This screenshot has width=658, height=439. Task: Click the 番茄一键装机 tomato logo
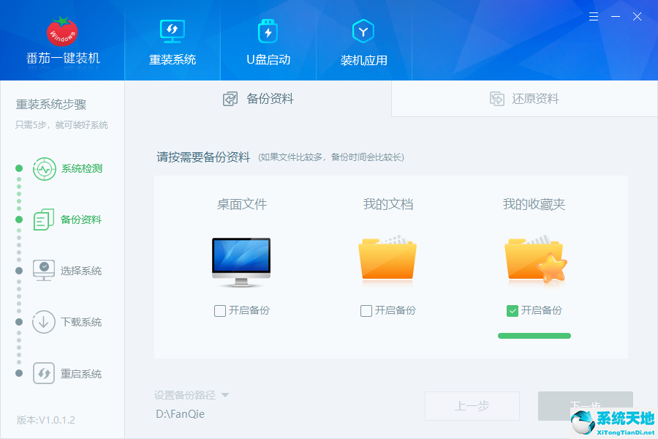[x=61, y=33]
